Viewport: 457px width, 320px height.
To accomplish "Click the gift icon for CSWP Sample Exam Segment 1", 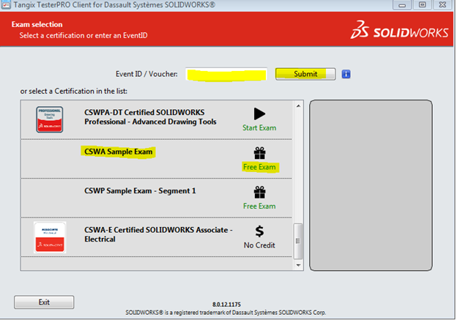I will [259, 193].
